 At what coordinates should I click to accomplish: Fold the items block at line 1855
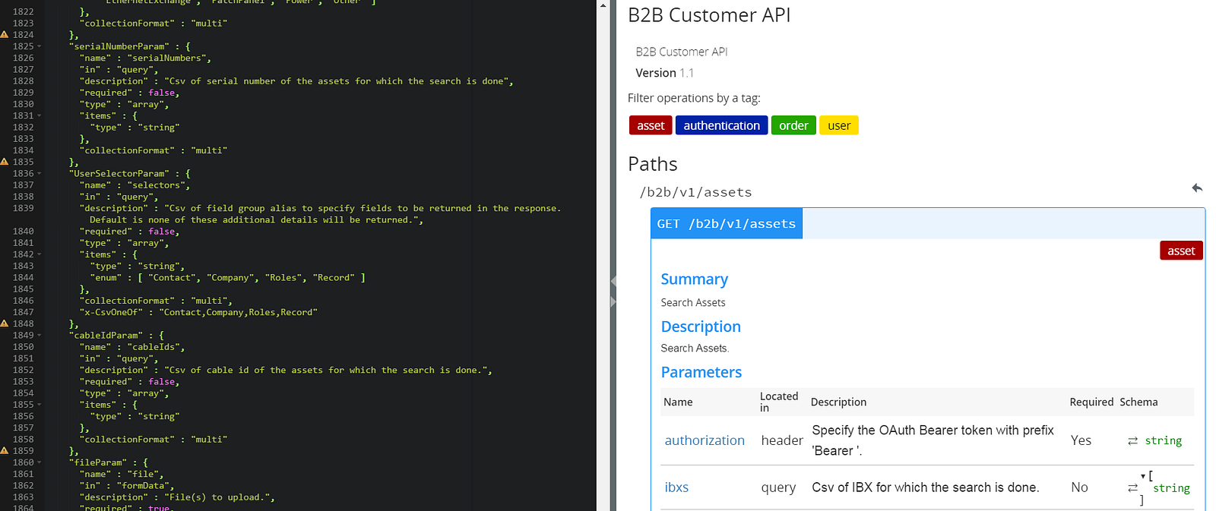coord(40,405)
